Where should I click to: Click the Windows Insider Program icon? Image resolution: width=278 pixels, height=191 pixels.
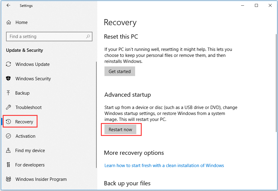pos(8,179)
